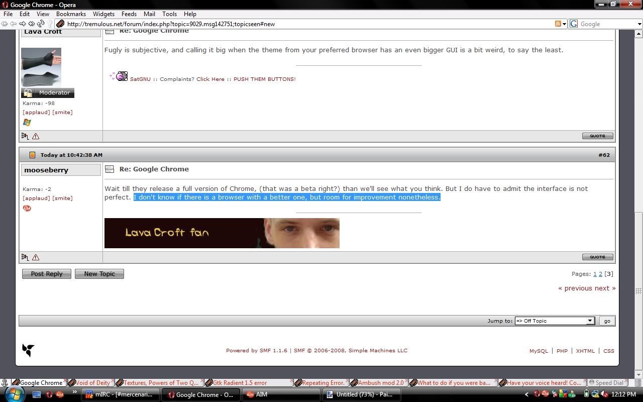Open the XHTML footer link
The width and height of the screenshot is (643, 402).
coord(585,351)
